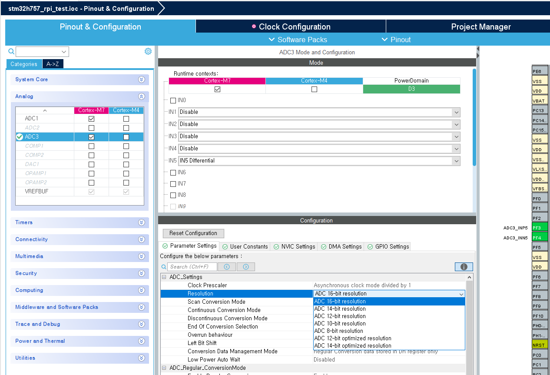The width and height of the screenshot is (550, 375).
Task: Go to next search result arrow
Action: pos(246,267)
